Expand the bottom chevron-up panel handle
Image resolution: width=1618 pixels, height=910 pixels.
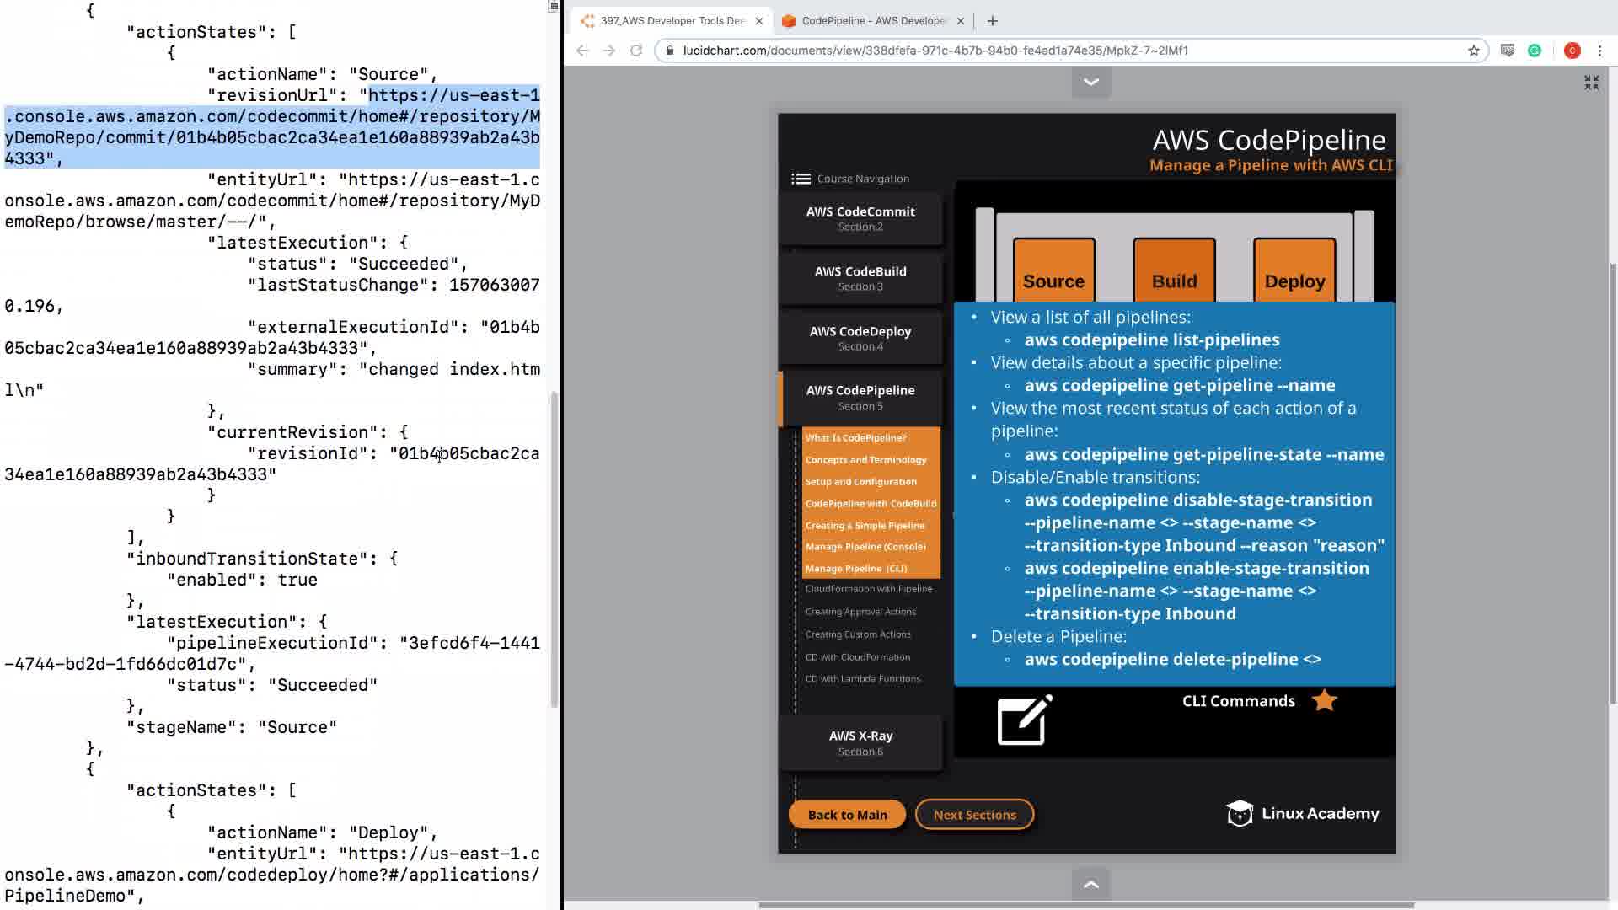[1091, 884]
